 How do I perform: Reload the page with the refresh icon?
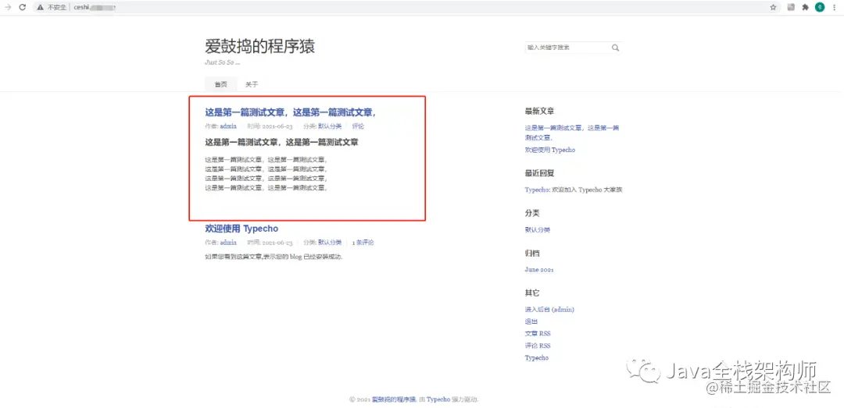click(x=22, y=8)
